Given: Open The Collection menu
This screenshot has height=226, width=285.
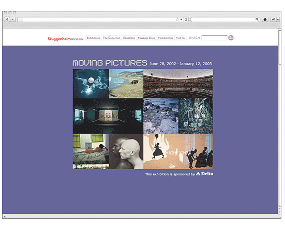Looking at the screenshot, I should click(x=112, y=38).
